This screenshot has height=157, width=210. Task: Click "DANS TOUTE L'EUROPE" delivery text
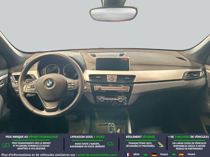click(87, 144)
